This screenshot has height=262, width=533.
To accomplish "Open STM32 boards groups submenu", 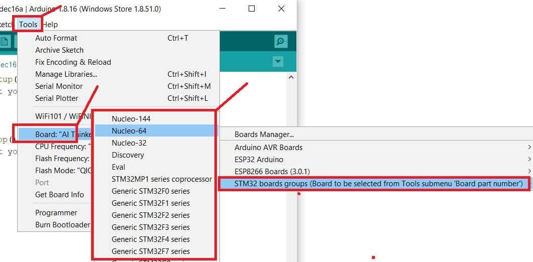I will tap(376, 184).
